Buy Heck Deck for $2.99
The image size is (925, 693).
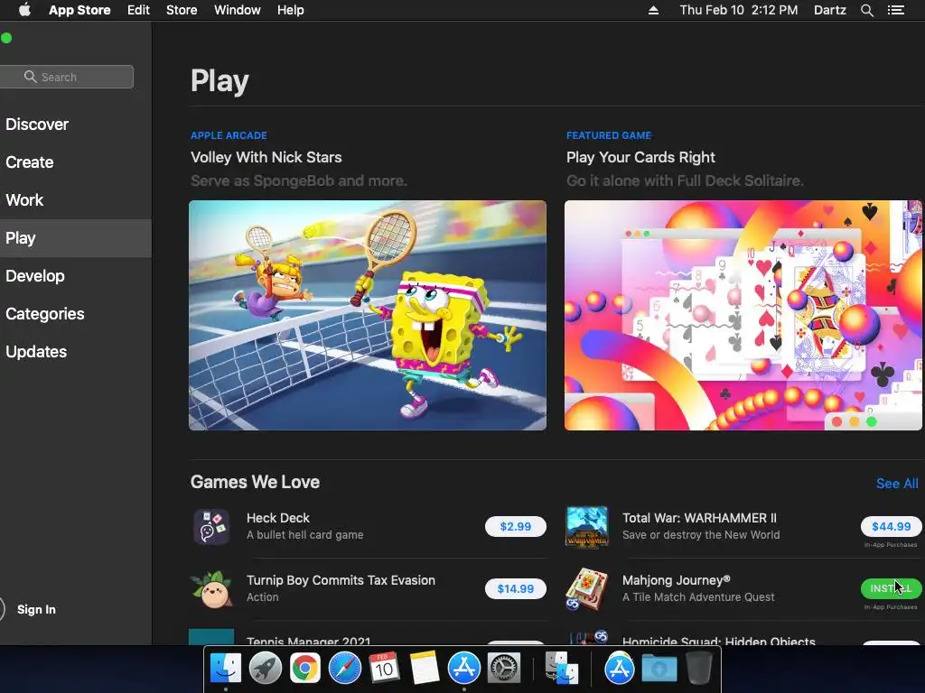pos(516,526)
